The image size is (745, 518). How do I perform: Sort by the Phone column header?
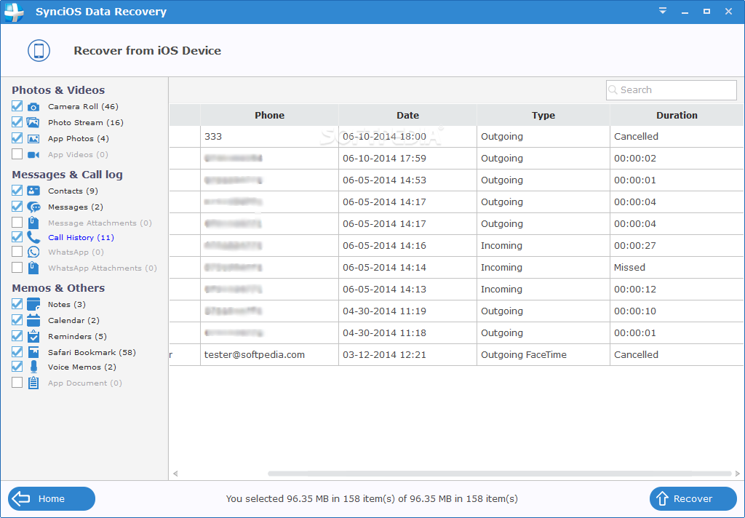[x=269, y=115]
